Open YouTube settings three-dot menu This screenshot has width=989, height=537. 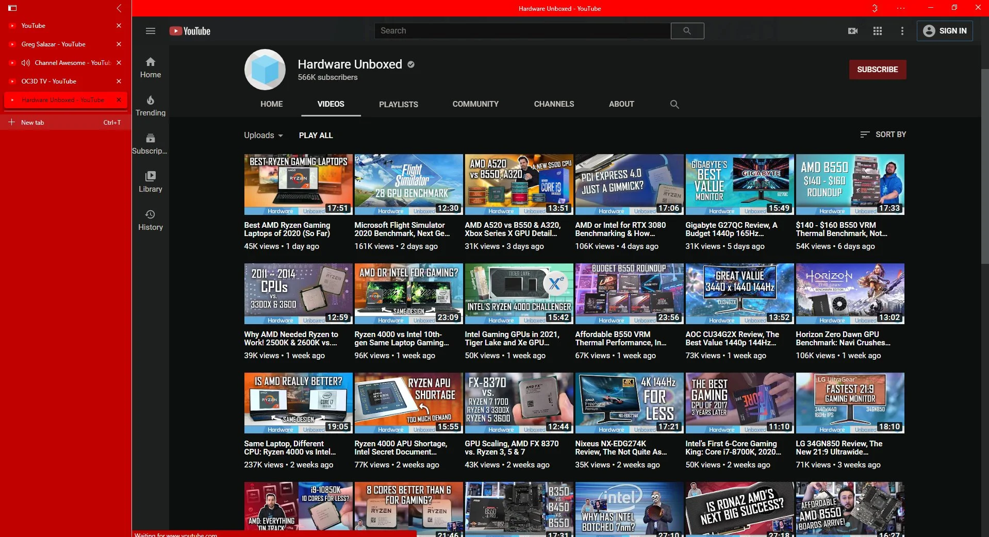[x=902, y=31]
